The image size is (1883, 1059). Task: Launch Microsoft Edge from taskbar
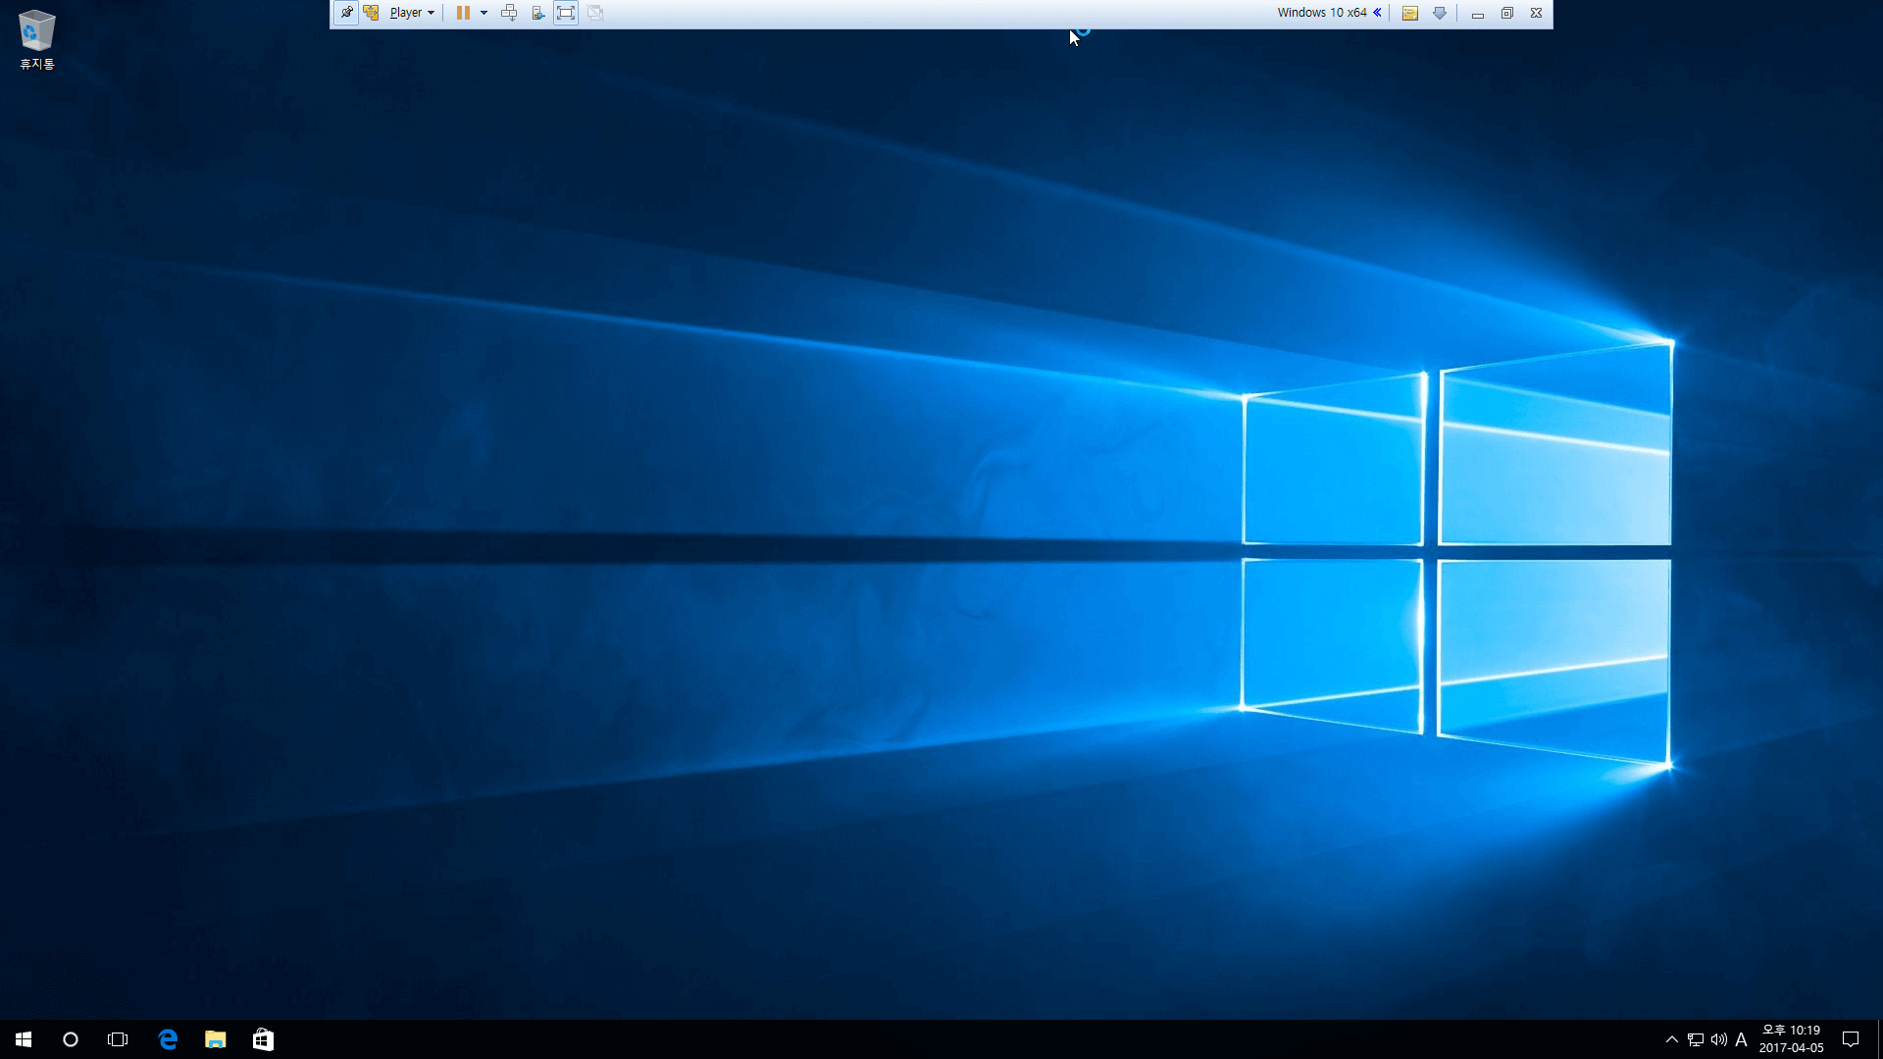[168, 1039]
